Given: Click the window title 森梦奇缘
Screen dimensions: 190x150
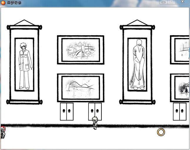Looking at the screenshot, I should (14, 3).
